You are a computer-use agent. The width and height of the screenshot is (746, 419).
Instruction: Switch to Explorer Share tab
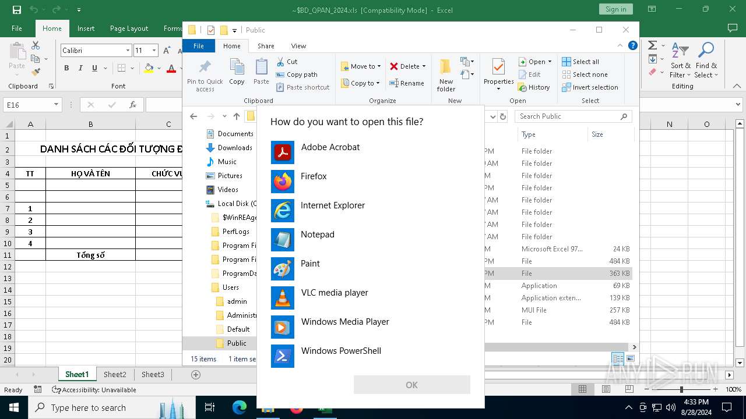[x=266, y=46]
